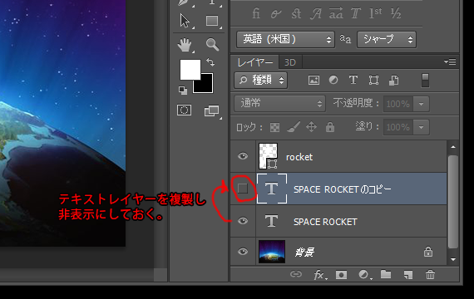The height and width of the screenshot is (299, 474).
Task: Select the SPACE ROCKET のコピー layer name
Action: (x=343, y=189)
